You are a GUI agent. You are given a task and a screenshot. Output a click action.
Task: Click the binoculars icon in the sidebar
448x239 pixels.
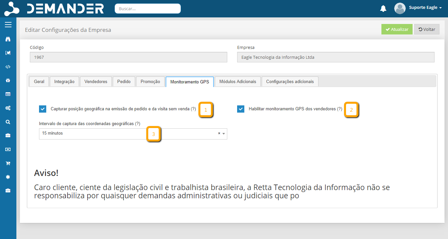(8, 39)
